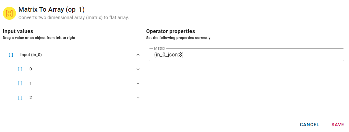Expand array item 2 with its chevron
Image resolution: width=349 pixels, height=132 pixels.
[x=138, y=98]
